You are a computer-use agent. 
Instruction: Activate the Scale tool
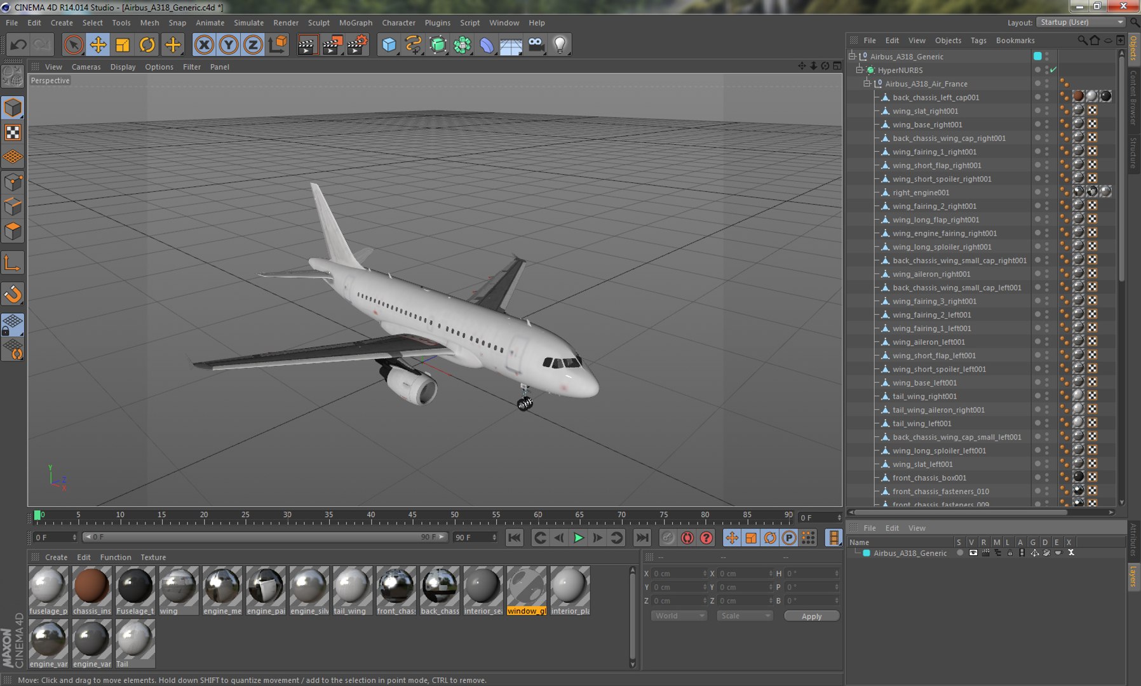123,44
